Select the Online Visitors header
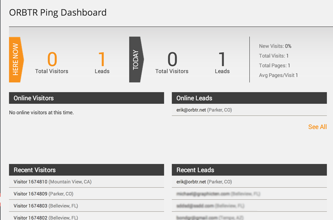Viewport: 333px width, 220px height. click(x=87, y=98)
